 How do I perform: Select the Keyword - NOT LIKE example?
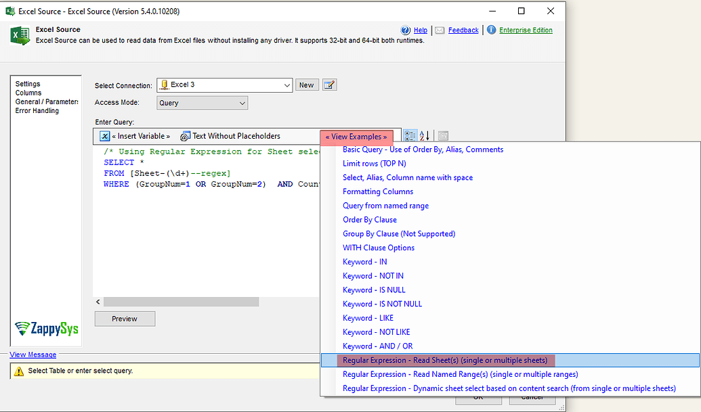coord(376,332)
